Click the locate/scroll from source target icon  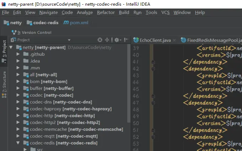100,40
